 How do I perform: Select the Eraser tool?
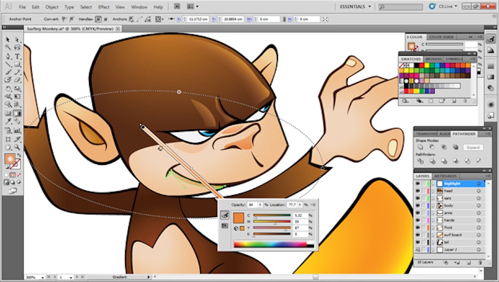pos(17,80)
